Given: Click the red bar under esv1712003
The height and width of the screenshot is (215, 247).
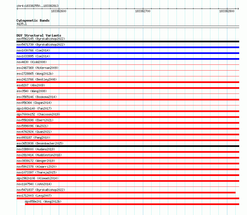Looking at the screenshot, I should click(x=128, y=198).
